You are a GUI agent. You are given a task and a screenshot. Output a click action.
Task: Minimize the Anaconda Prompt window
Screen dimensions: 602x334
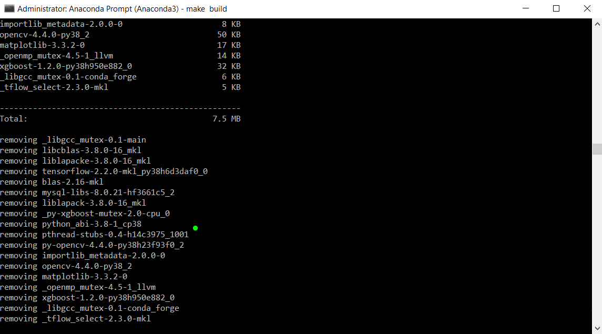coord(526,8)
